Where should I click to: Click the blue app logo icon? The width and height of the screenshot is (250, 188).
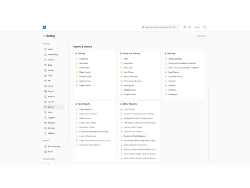coord(44,27)
